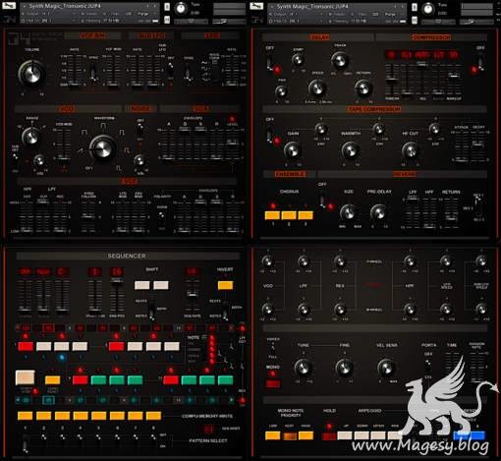The image size is (501, 461).
Task: Click the VCA envelope Attack slider
Action: click(x=169, y=144)
